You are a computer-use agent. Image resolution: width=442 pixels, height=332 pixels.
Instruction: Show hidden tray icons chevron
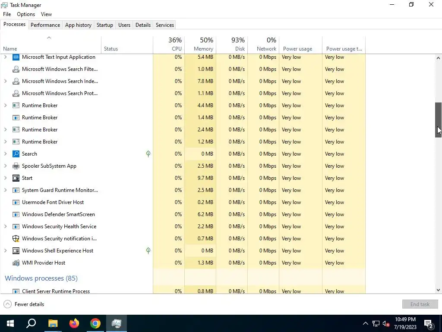tap(365, 323)
